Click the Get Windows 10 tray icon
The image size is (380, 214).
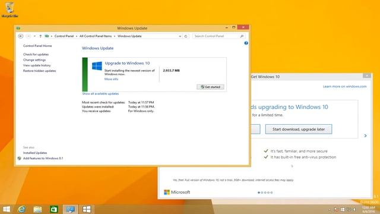[343, 209]
